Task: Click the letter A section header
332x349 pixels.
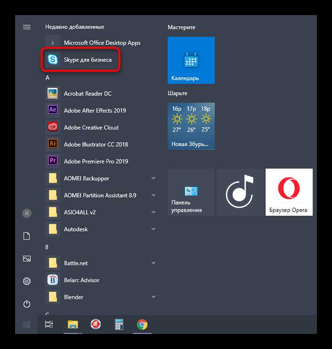Action: point(48,78)
